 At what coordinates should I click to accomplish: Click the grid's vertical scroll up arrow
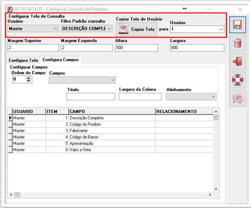coord(216,111)
